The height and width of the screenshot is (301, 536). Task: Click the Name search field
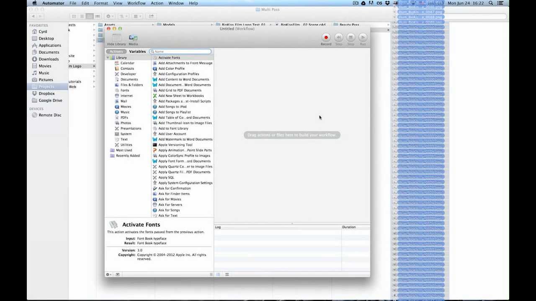pyautogui.click(x=180, y=51)
